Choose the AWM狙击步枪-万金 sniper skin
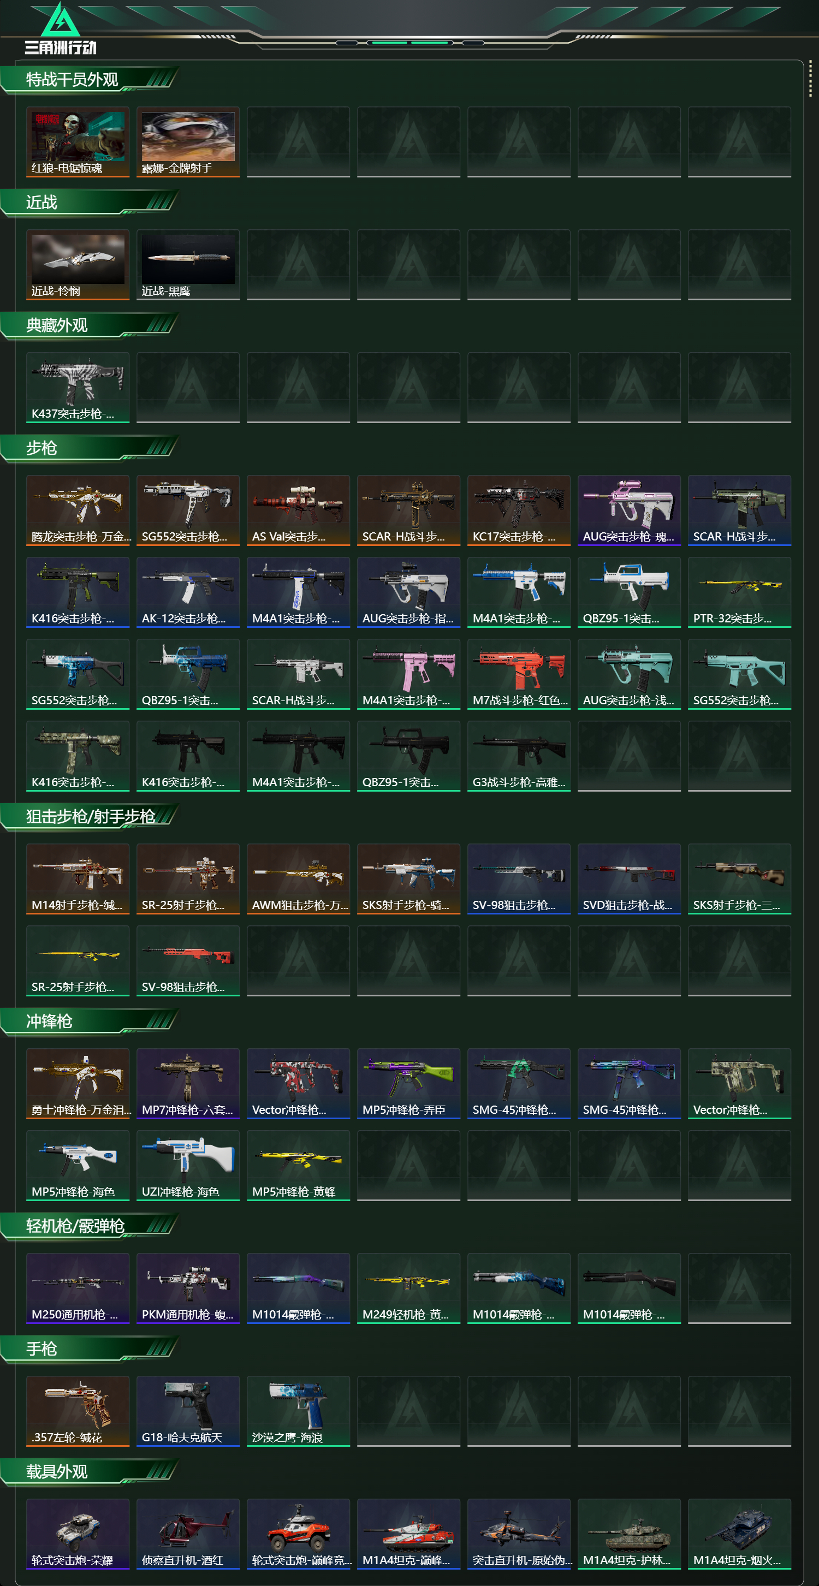This screenshot has width=819, height=1586. point(298,878)
